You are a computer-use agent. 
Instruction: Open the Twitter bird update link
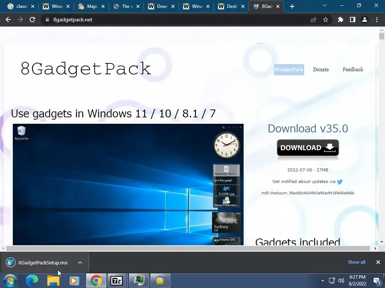(x=340, y=182)
